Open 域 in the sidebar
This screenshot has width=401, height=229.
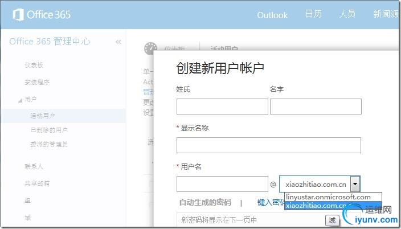coord(27,218)
